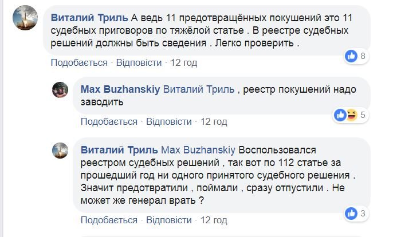
Task: Click the like reaction icon showing 8
Action: 352,56
